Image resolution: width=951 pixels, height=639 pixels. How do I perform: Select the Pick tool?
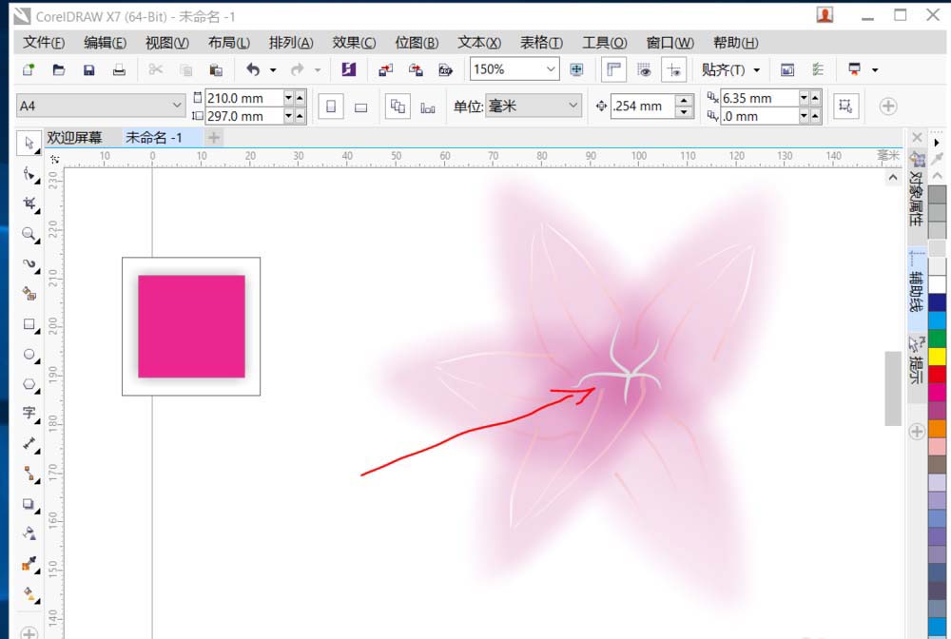(x=29, y=143)
